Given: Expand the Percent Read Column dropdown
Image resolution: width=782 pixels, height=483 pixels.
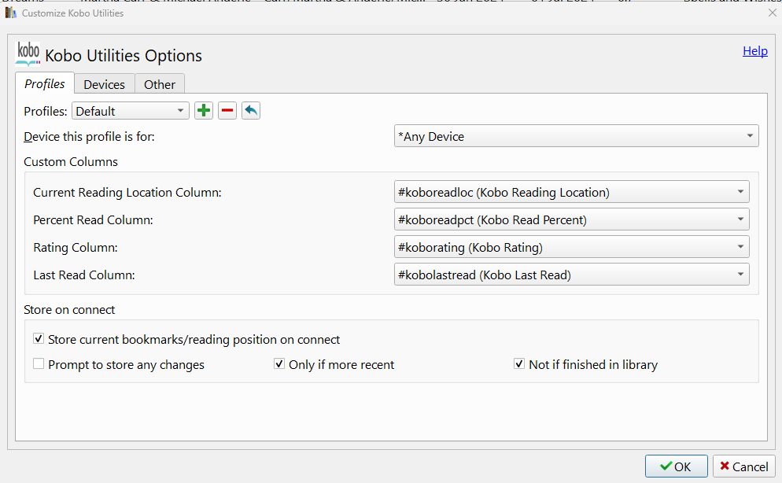Looking at the screenshot, I should click(571, 219).
